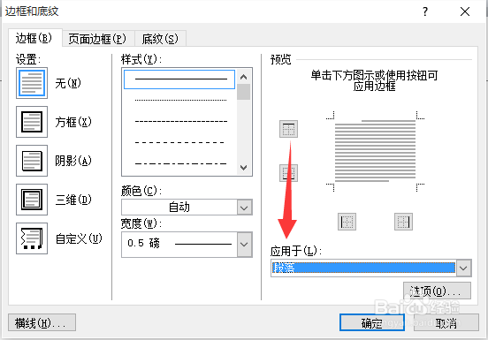Select the dash-dot line style
This screenshot has height=340, width=488.
179,163
